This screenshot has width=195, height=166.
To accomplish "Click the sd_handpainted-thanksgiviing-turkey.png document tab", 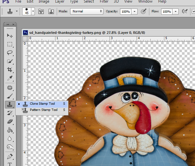I will (x=87, y=33).
